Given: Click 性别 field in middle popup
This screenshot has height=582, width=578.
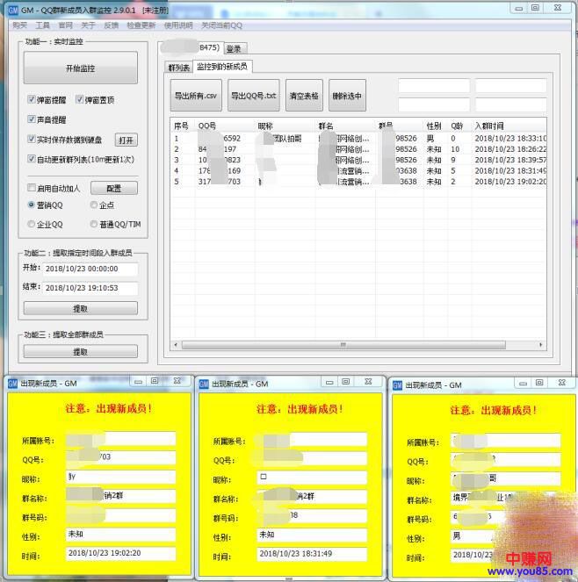Looking at the screenshot, I should 312,535.
